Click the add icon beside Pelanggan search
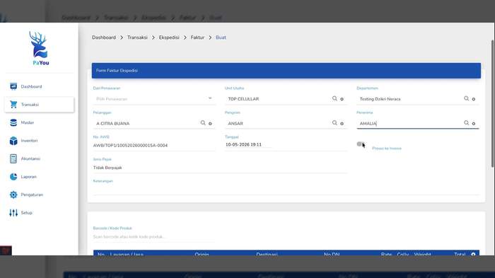The image size is (495, 278). click(x=210, y=124)
